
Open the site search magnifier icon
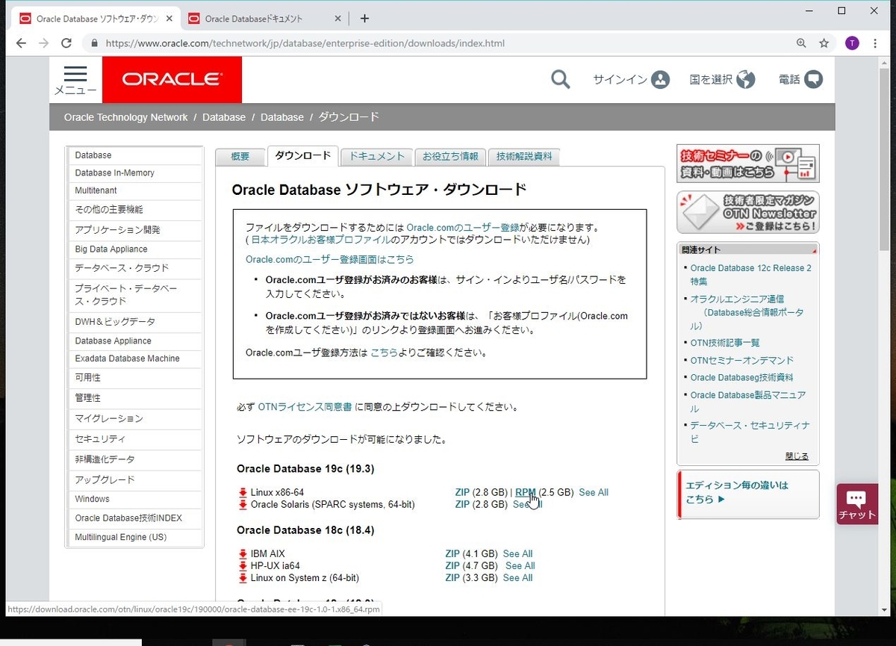pos(561,78)
